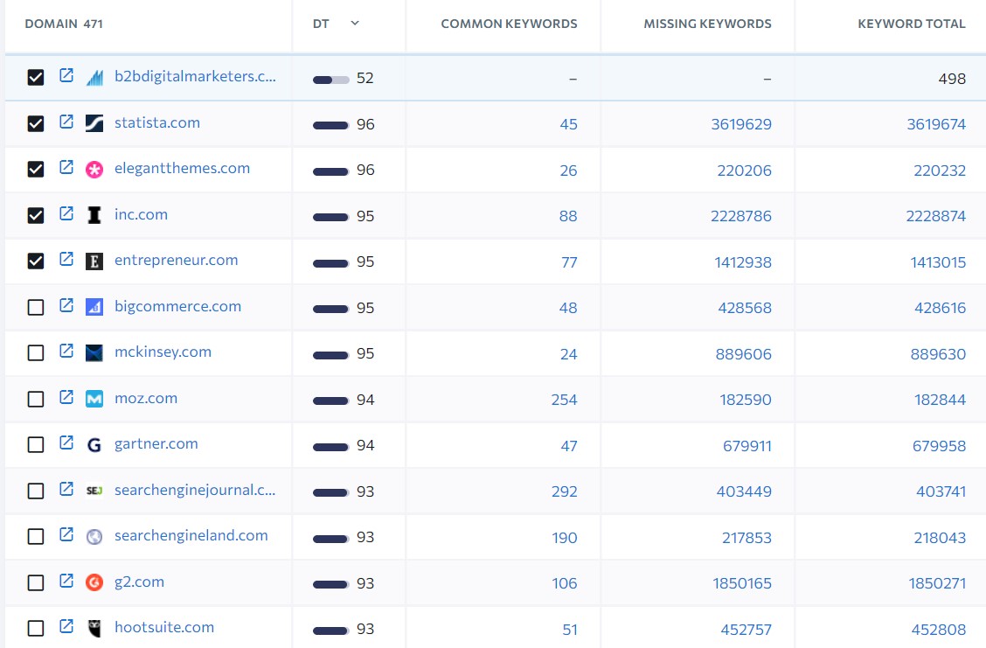
Task: Check the mckinsey.com checkbox
Action: coord(36,353)
